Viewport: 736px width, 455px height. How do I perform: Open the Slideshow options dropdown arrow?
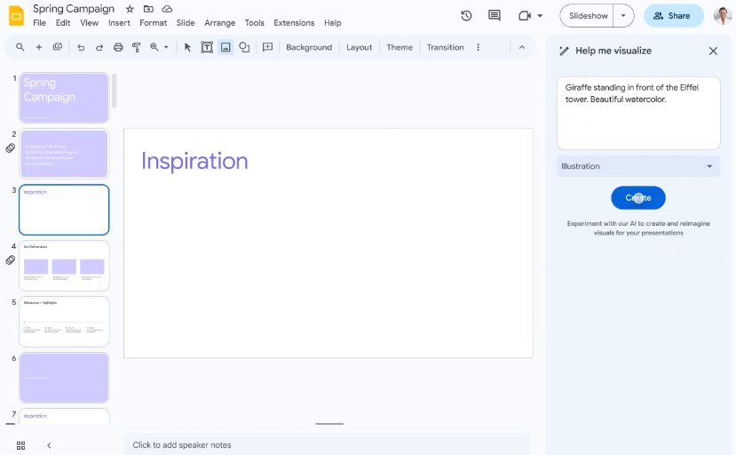click(x=623, y=16)
